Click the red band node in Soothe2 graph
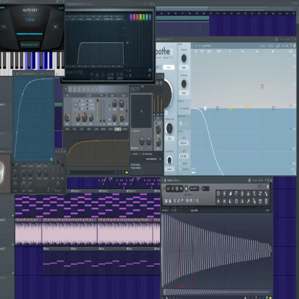The height and width of the screenshot is (299, 299). click(x=262, y=86)
